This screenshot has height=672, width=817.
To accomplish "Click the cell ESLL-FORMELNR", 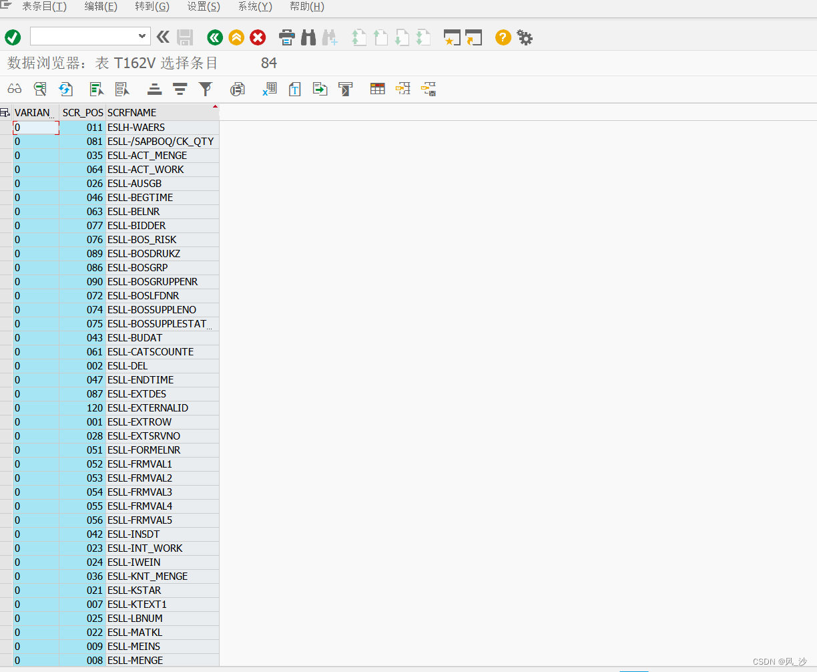I will [162, 450].
